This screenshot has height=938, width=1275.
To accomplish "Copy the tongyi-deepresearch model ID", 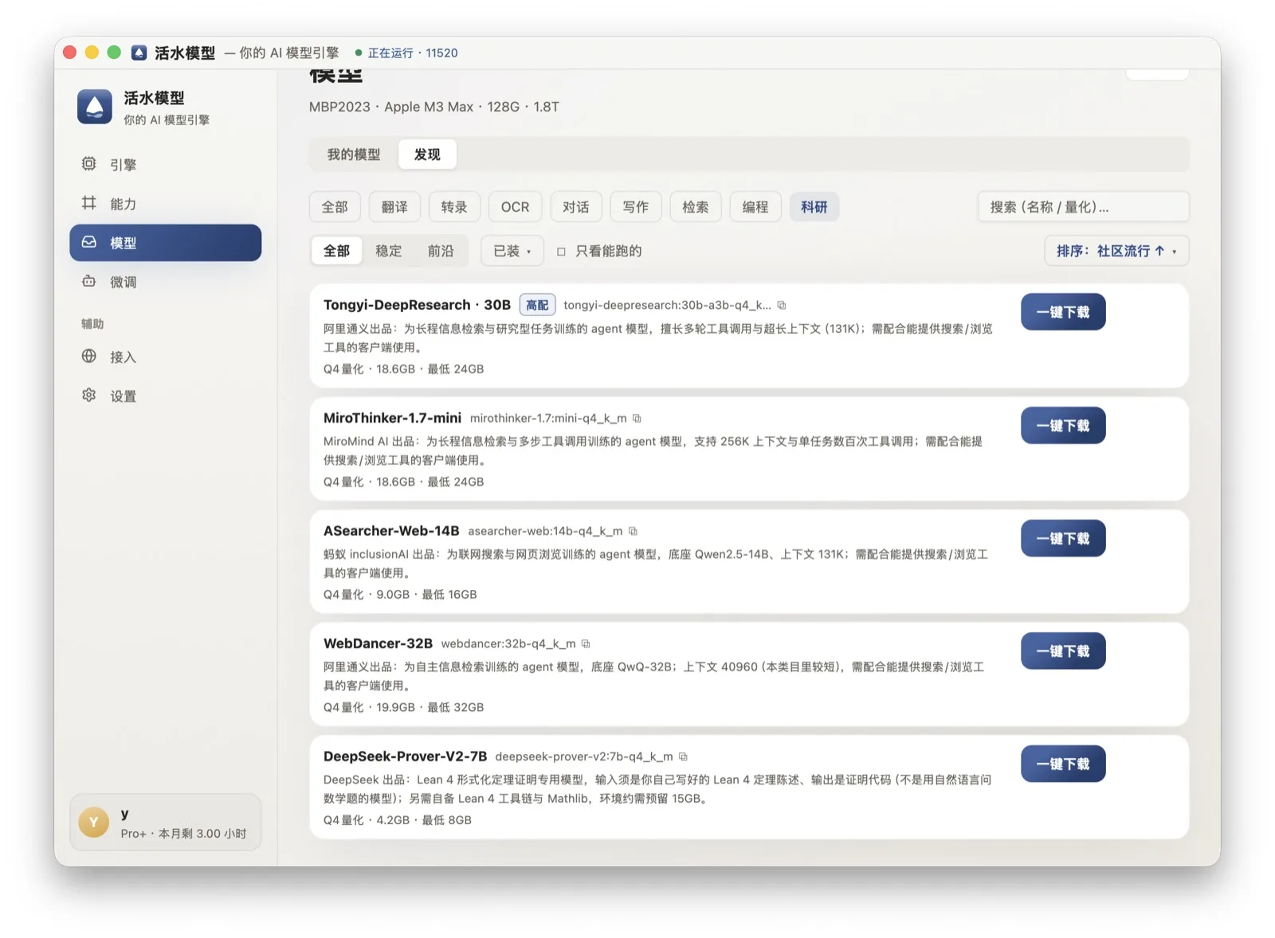I will click(782, 305).
